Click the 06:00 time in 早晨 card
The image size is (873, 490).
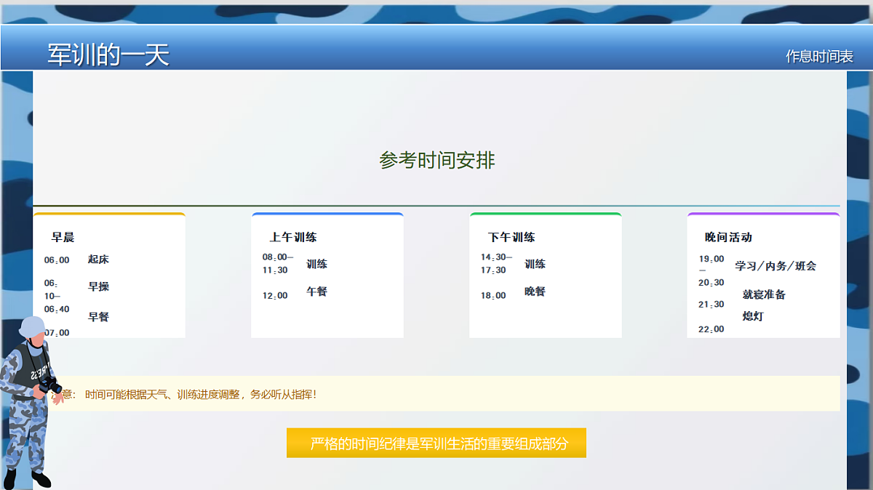click(x=57, y=260)
